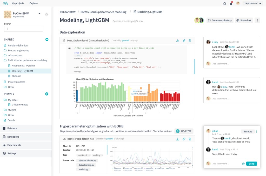The width and height of the screenshot is (266, 176).
Task: Resolve jakub's comment thread
Action: pos(248,132)
